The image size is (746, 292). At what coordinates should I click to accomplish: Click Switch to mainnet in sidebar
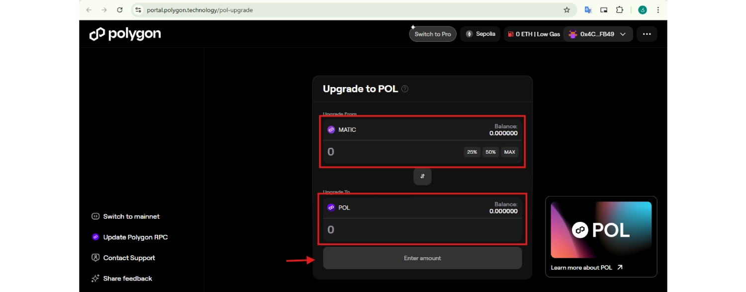(126, 216)
